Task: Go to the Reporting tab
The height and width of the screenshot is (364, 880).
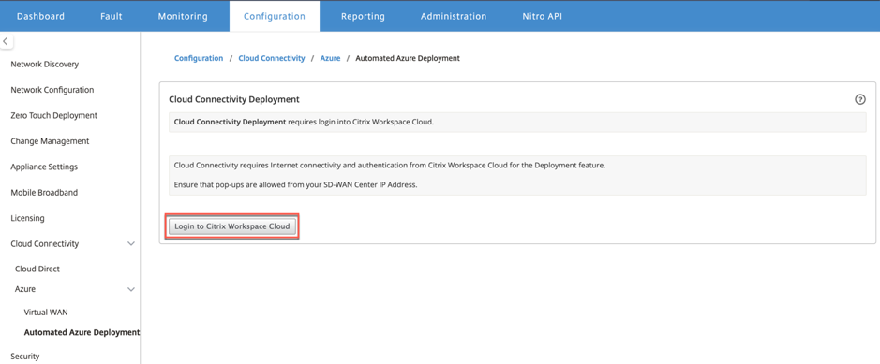Action: coord(363,16)
